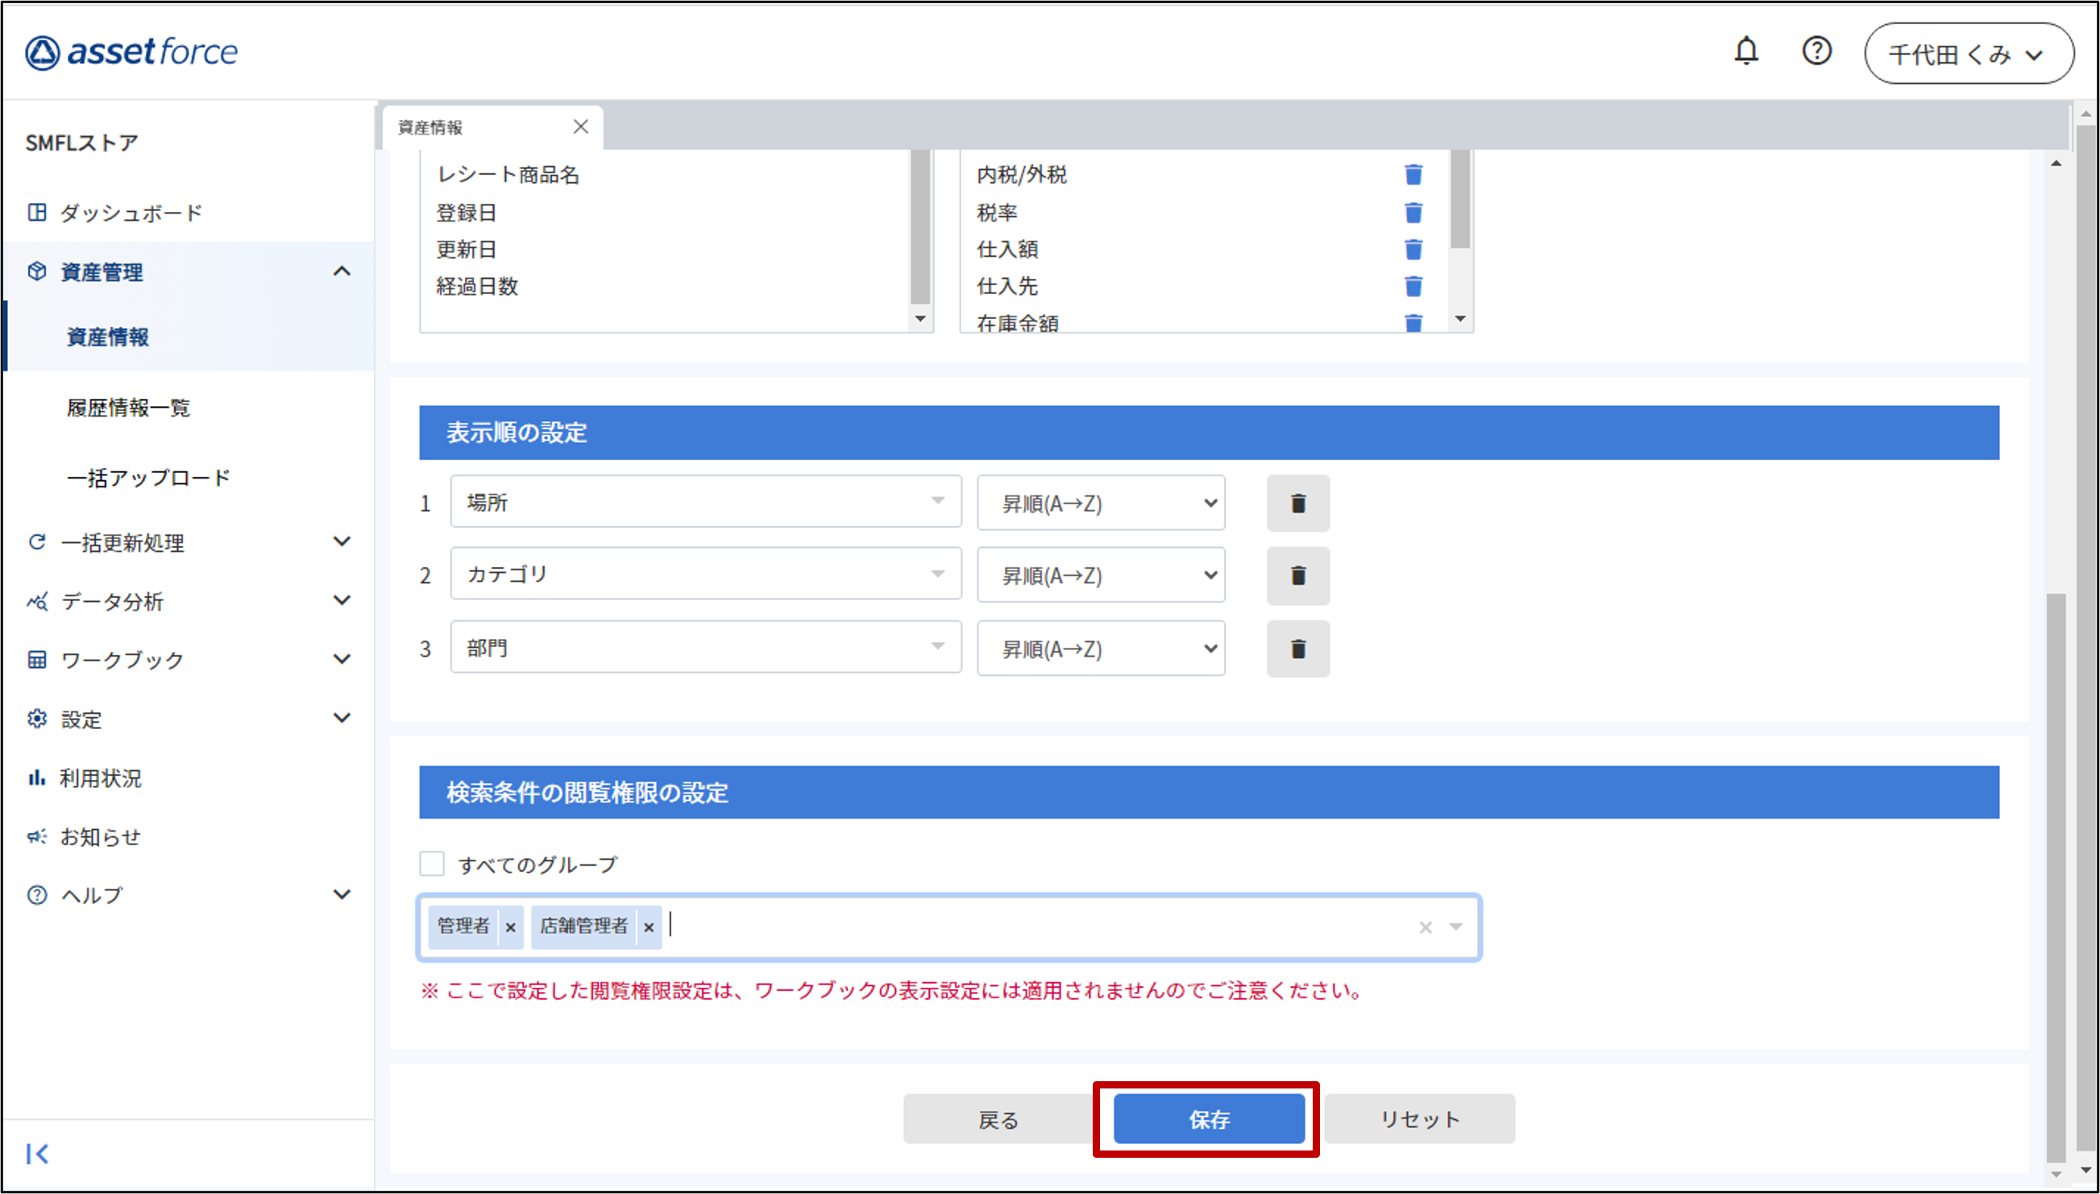Click the 保存 button
This screenshot has height=1194, width=2100.
click(x=1209, y=1119)
